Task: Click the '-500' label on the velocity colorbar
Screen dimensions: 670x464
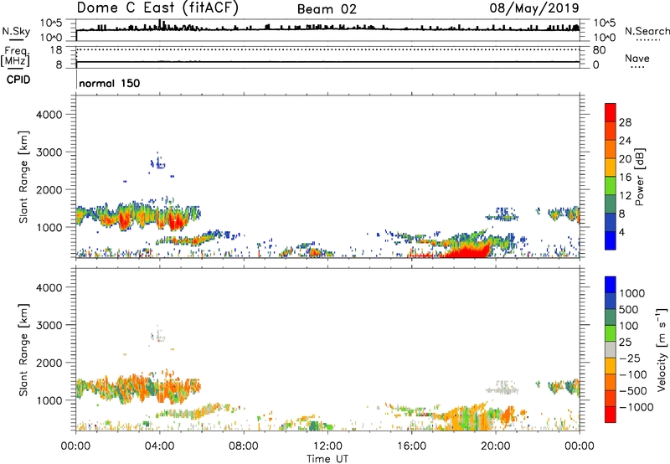Action: coord(633,391)
